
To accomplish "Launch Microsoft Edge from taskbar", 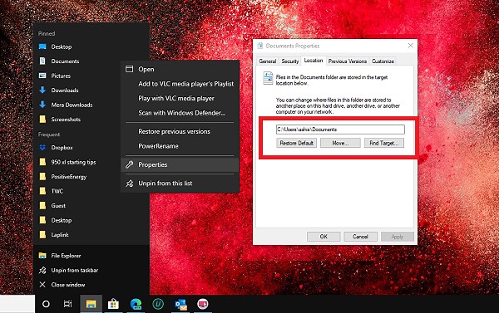I will [x=136, y=304].
